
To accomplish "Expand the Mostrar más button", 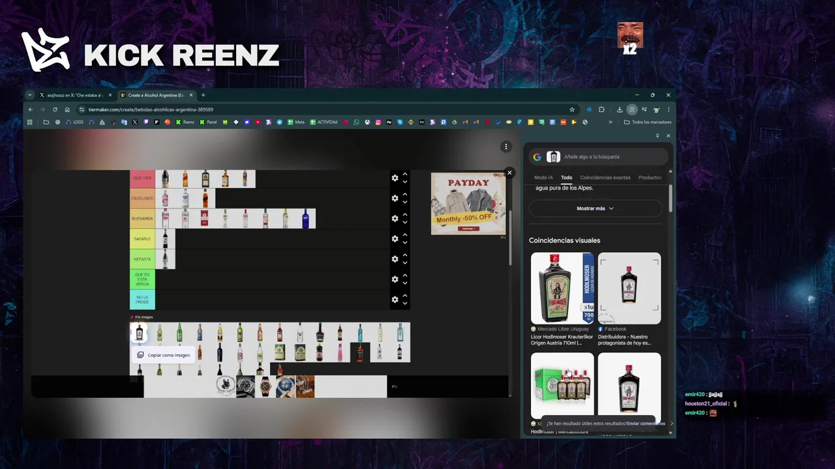I will coord(595,208).
